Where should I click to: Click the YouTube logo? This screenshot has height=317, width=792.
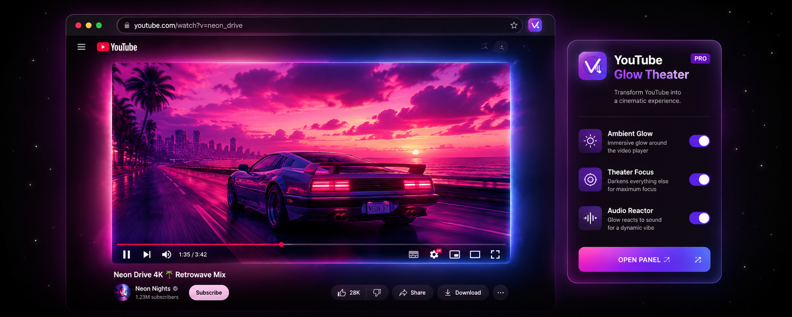[x=117, y=47]
